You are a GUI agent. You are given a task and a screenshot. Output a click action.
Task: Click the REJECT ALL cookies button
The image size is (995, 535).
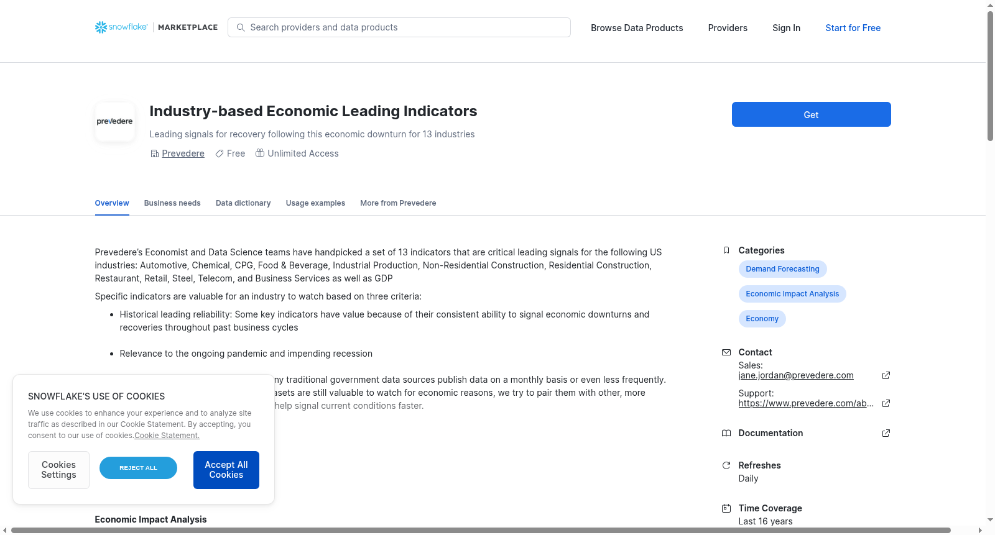click(x=138, y=468)
